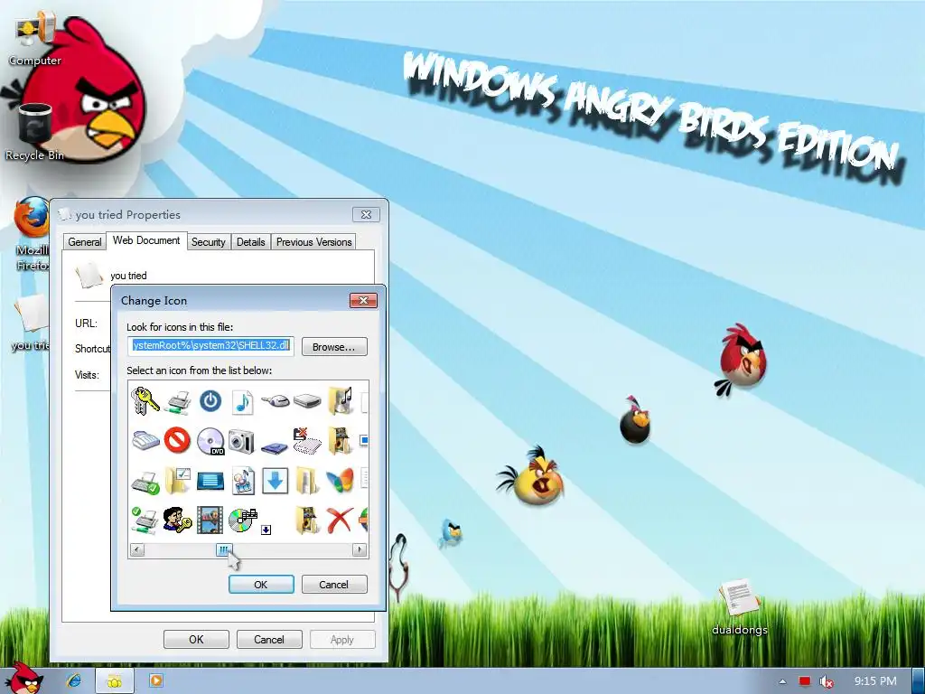Select the red no-entry prohibition icon
925x694 pixels.
[x=177, y=440]
